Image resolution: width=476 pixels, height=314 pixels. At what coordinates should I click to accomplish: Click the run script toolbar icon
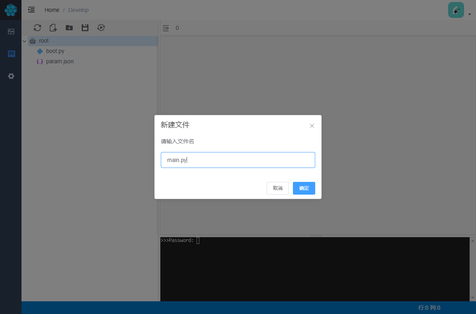[101, 27]
